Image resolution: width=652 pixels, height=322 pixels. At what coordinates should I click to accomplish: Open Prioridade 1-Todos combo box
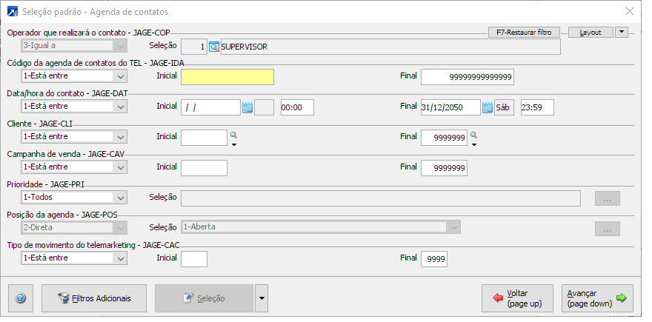coord(74,198)
